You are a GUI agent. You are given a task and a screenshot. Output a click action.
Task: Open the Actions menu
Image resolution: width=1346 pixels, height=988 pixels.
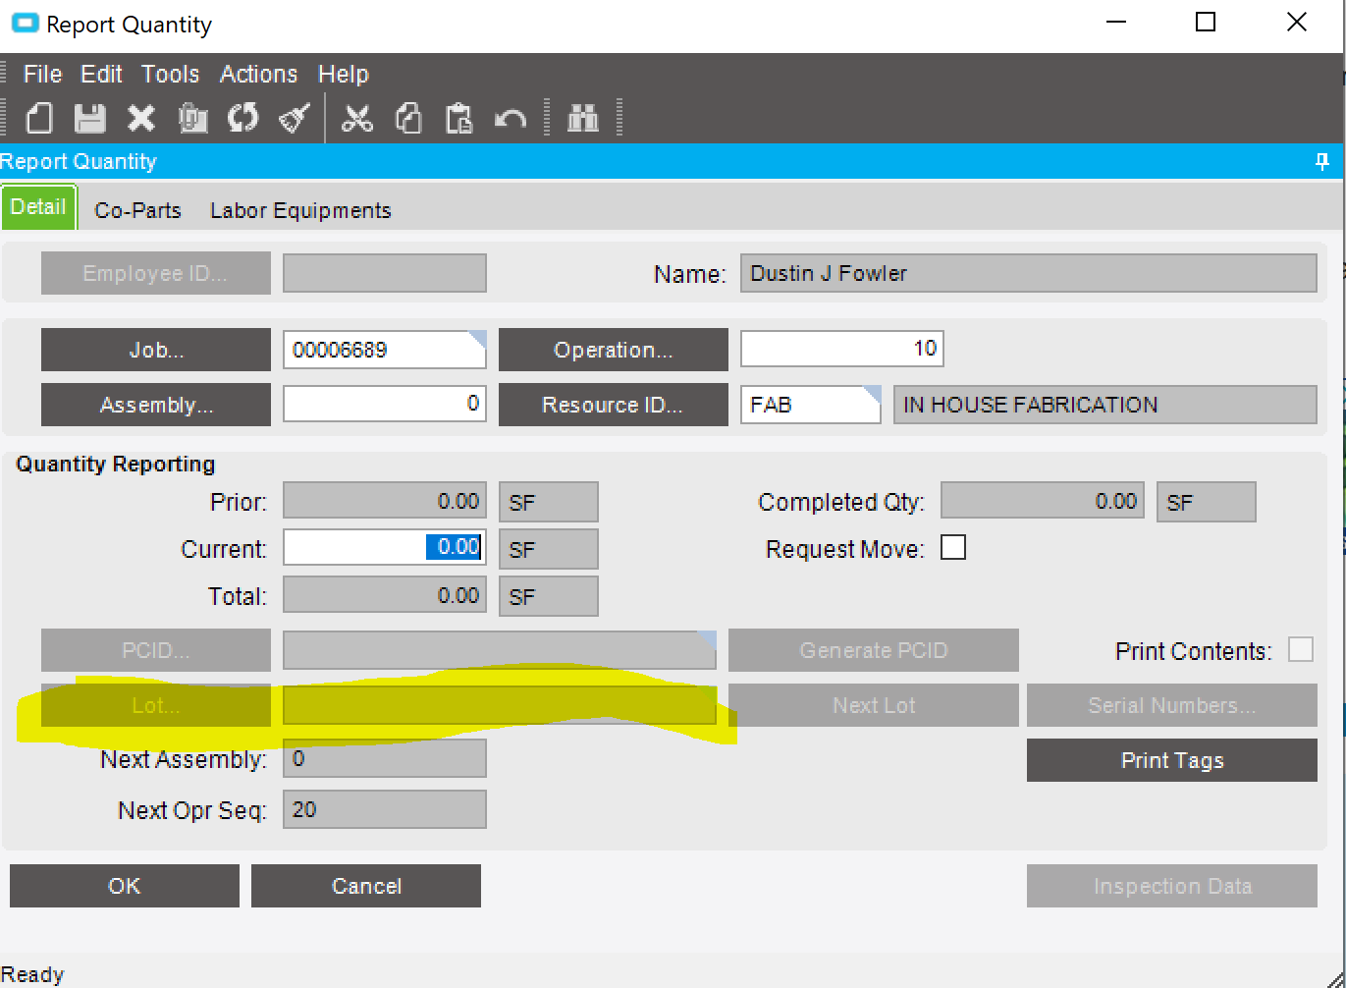point(258,74)
